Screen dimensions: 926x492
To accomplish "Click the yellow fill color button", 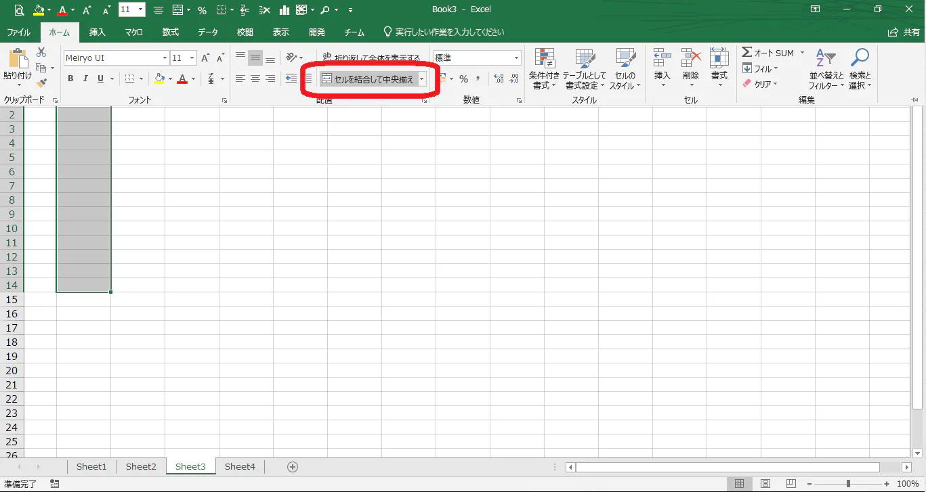I will point(159,79).
